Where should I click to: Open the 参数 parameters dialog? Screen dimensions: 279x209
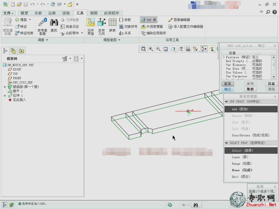click(125, 20)
